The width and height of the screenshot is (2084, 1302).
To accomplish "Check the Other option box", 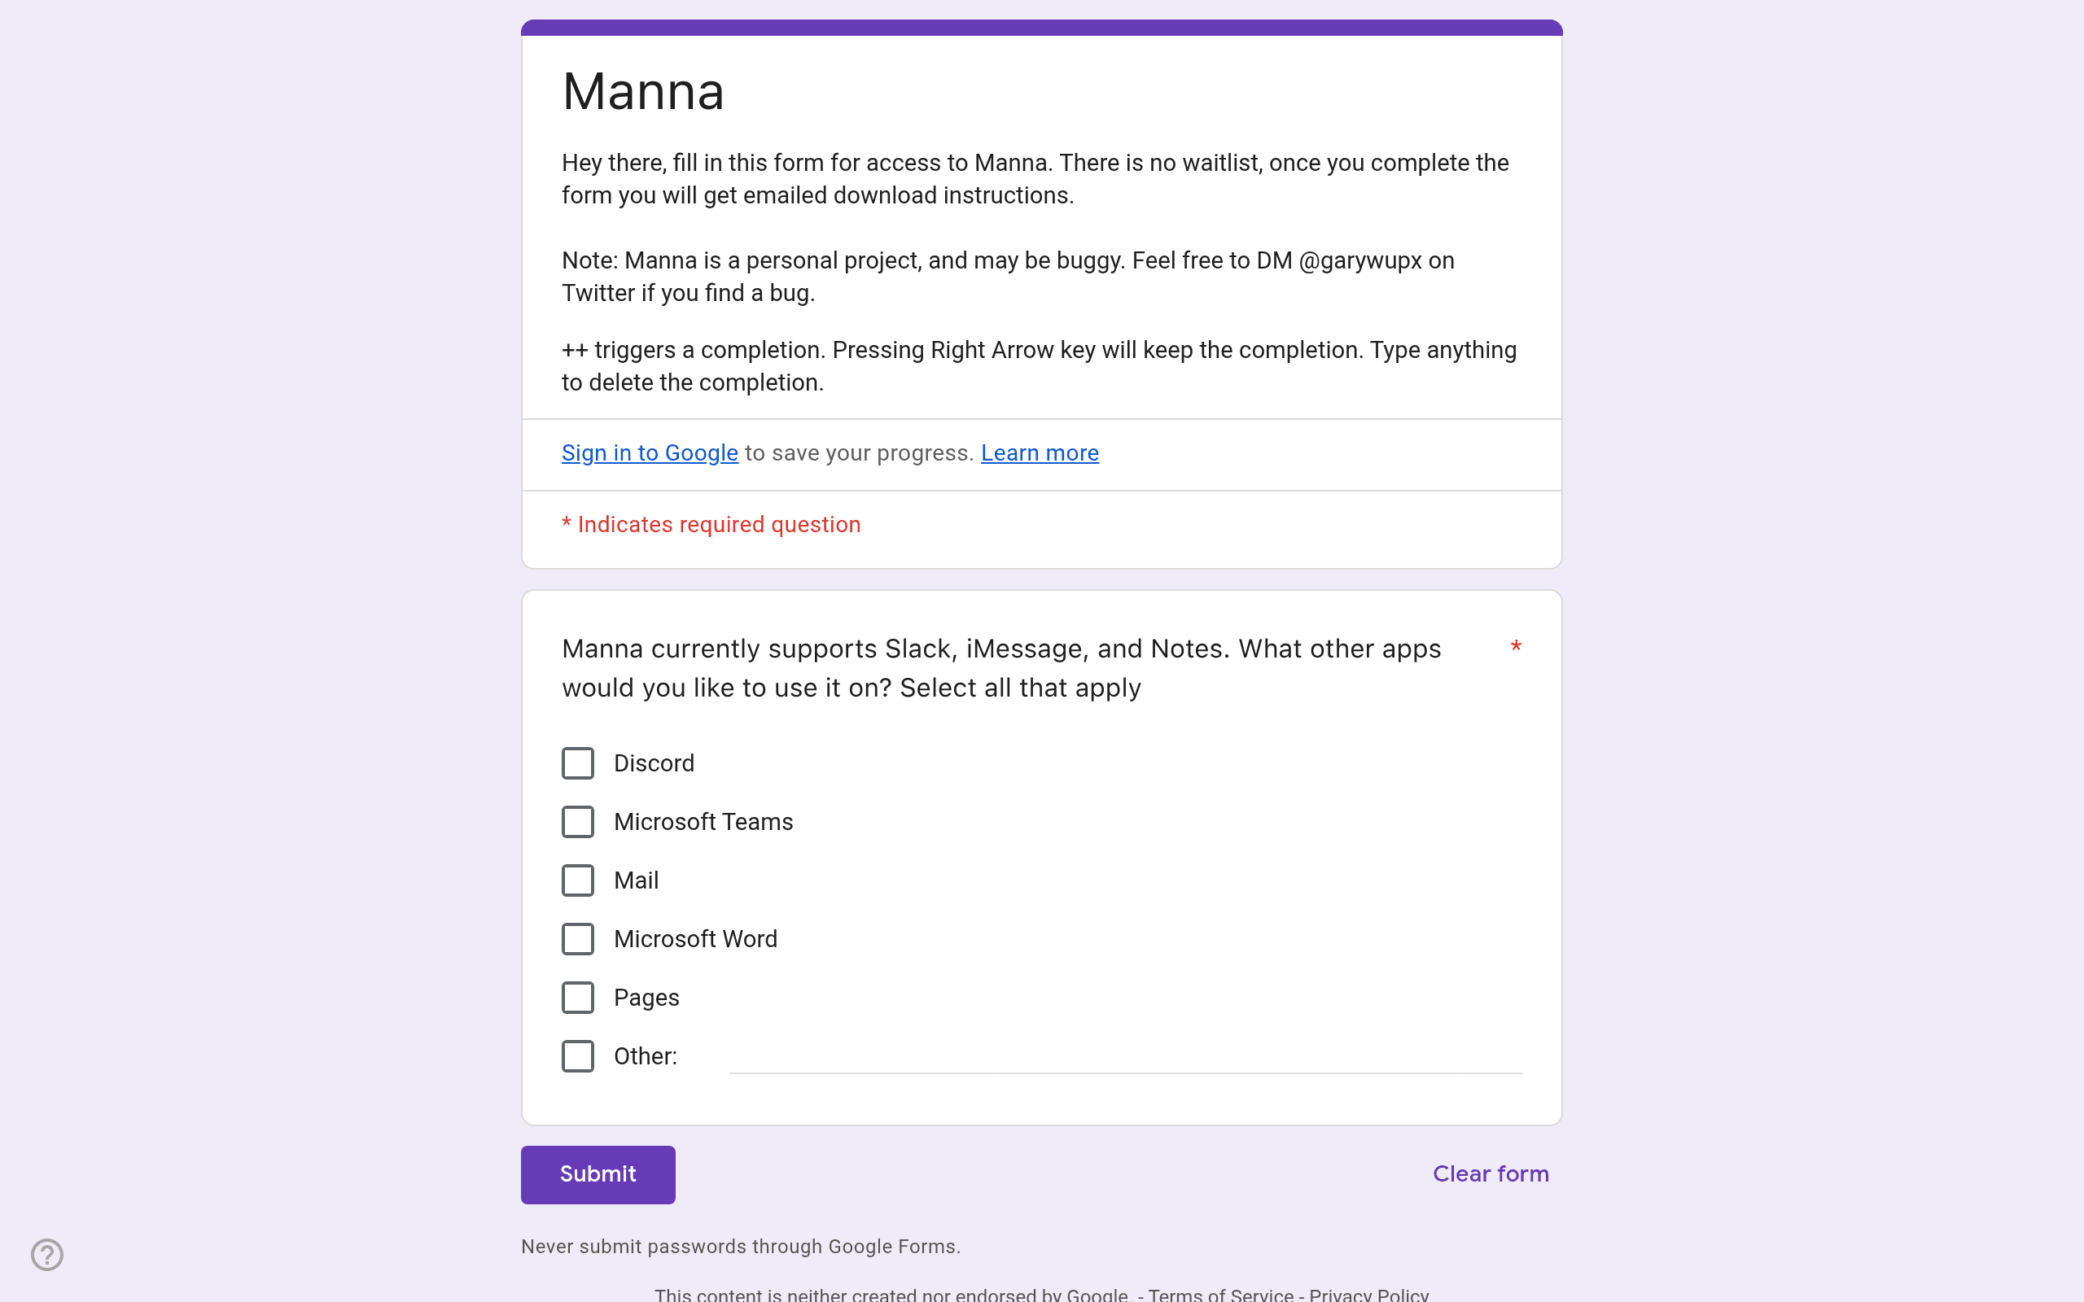I will pos(578,1055).
